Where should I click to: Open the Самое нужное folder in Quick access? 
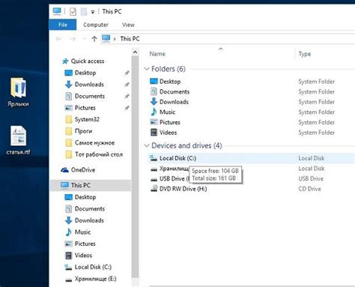90,142
